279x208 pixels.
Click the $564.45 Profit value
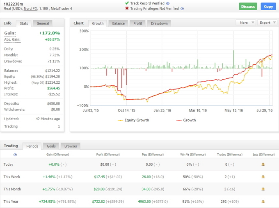tap(53, 88)
